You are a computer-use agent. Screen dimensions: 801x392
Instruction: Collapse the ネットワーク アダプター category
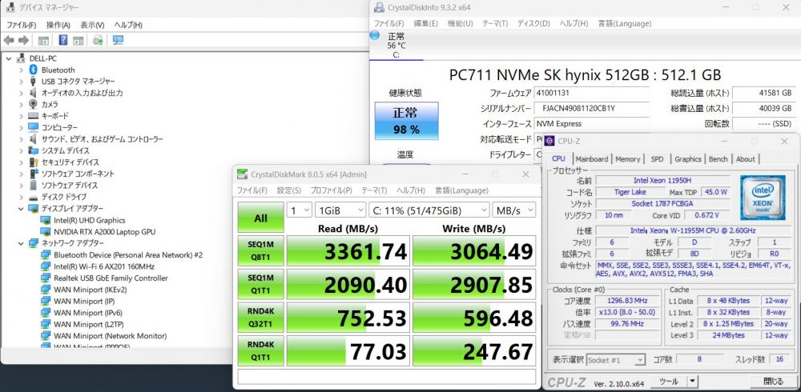tap(21, 243)
